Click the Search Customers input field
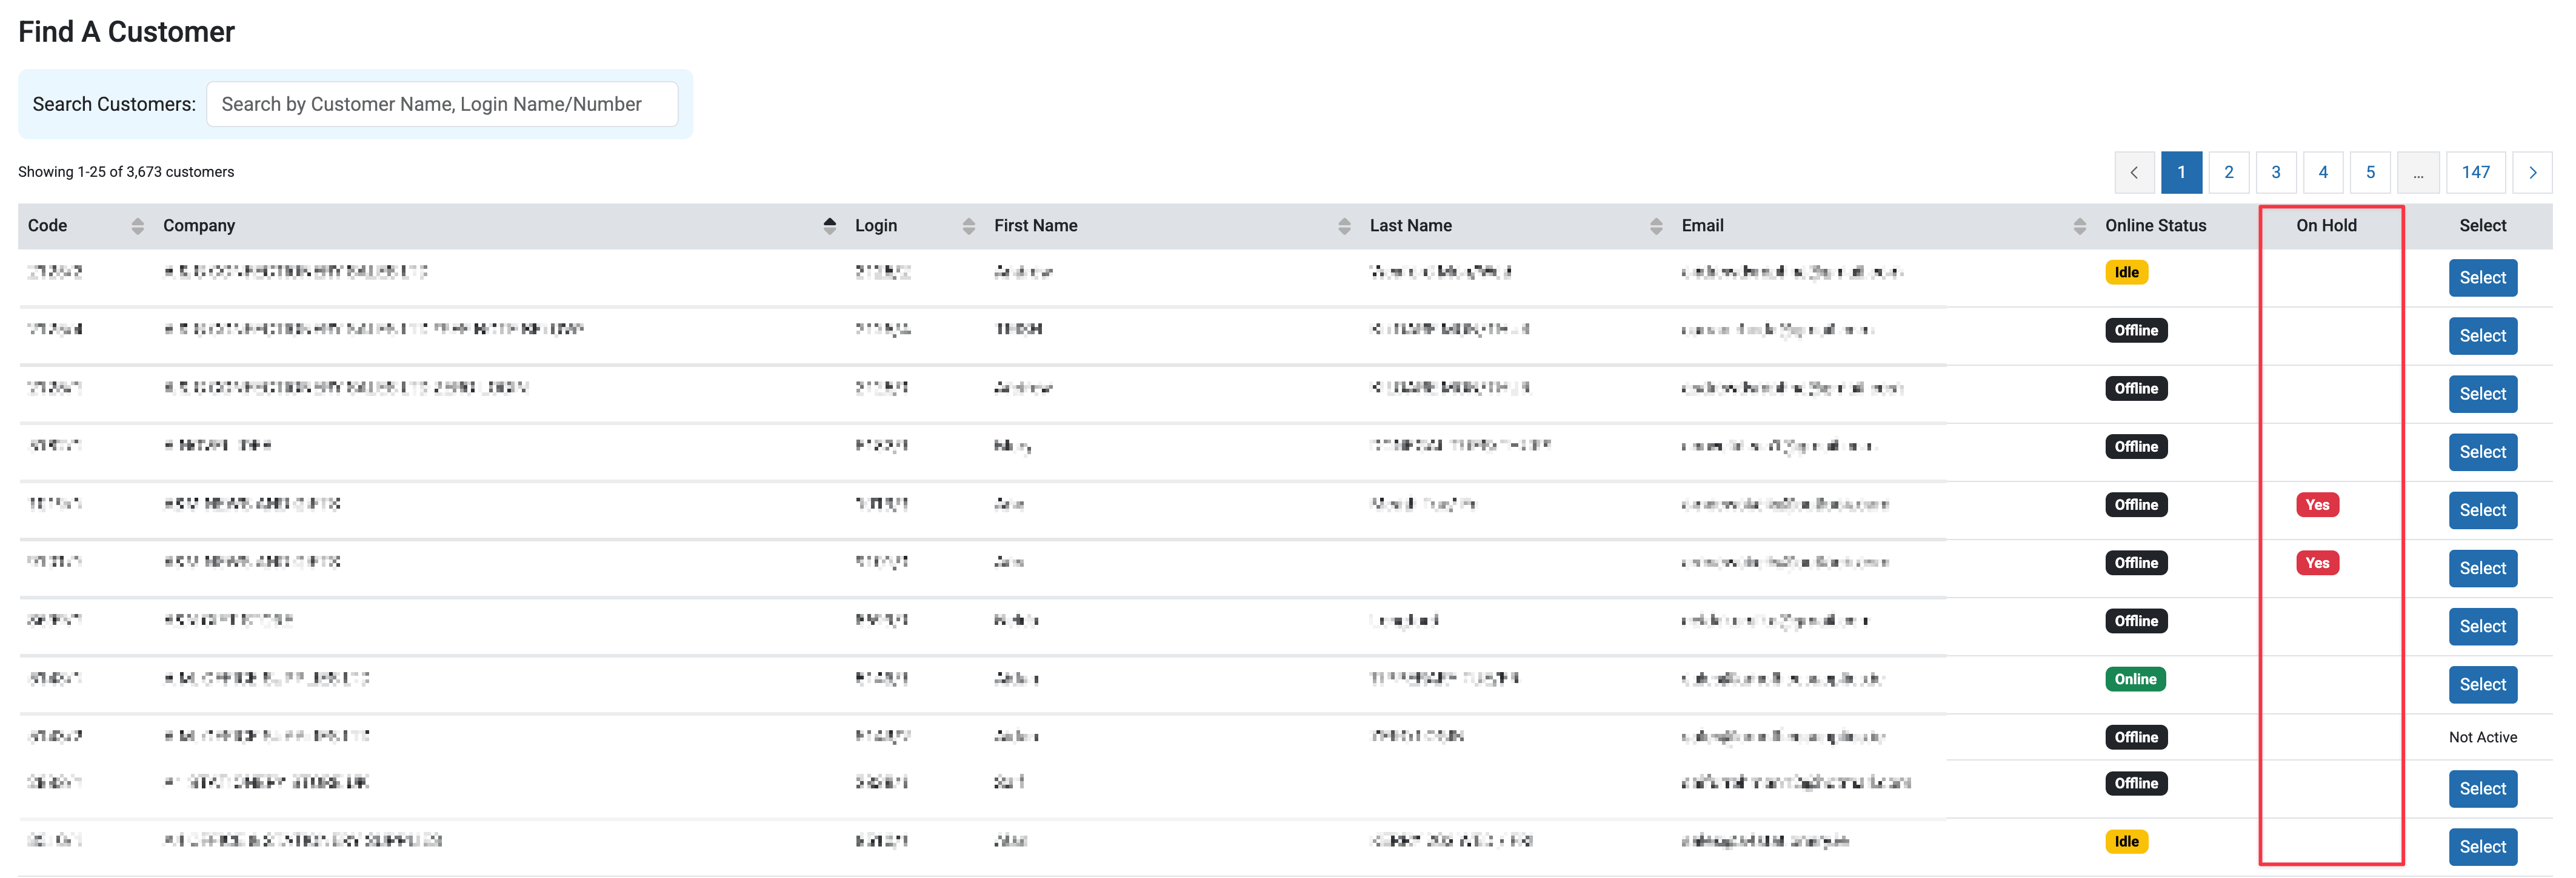Image resolution: width=2576 pixels, height=878 pixels. [441, 105]
